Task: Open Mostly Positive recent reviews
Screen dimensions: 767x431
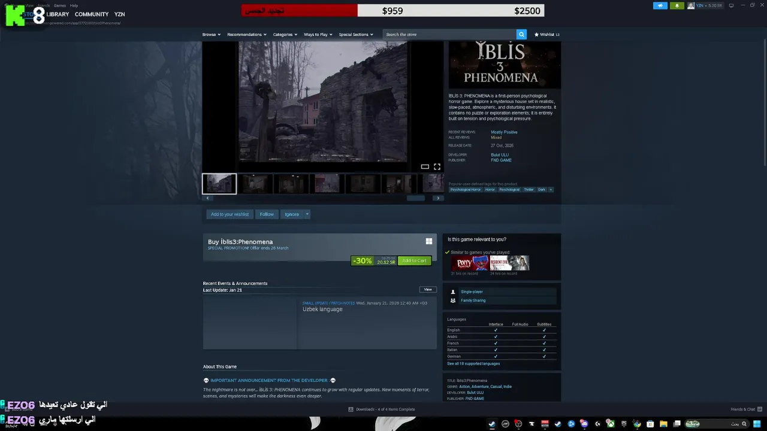Action: coord(504,132)
